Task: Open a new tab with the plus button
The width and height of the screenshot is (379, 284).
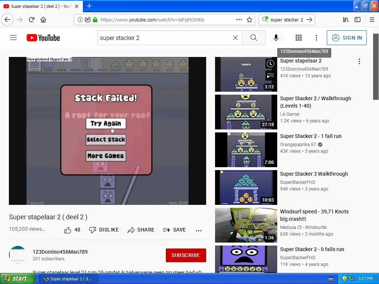Action: [x=89, y=6]
